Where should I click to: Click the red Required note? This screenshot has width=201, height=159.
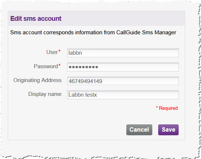click(167, 108)
